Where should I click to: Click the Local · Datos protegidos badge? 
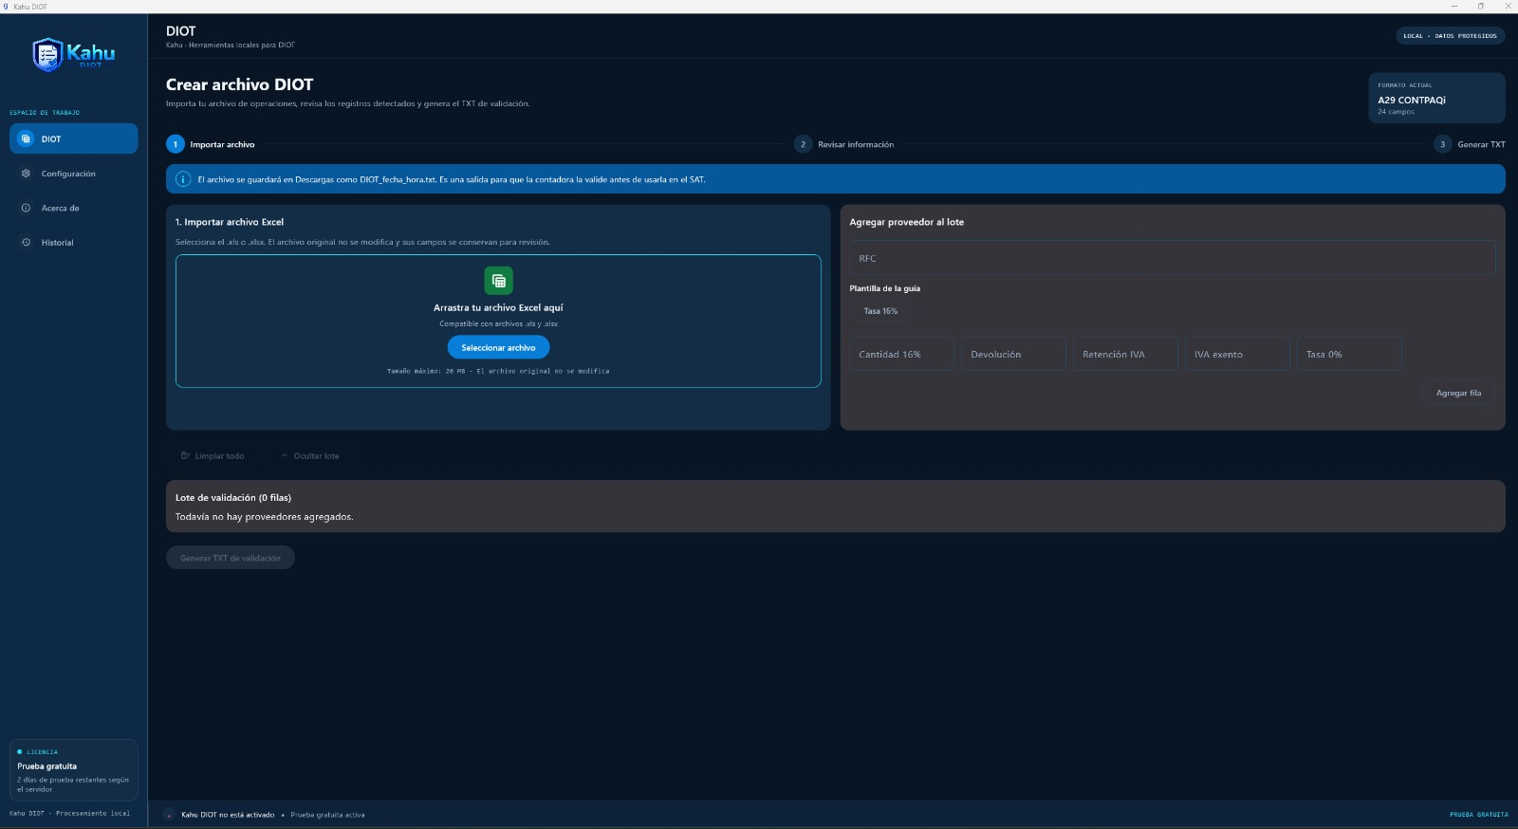tap(1450, 36)
